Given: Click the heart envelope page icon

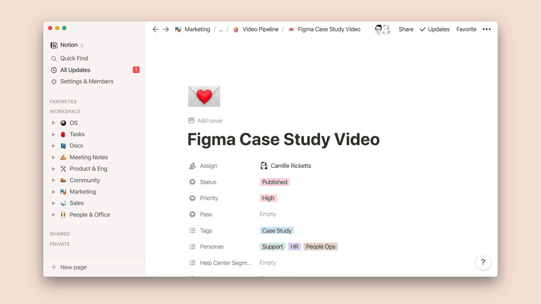Looking at the screenshot, I should (x=204, y=96).
